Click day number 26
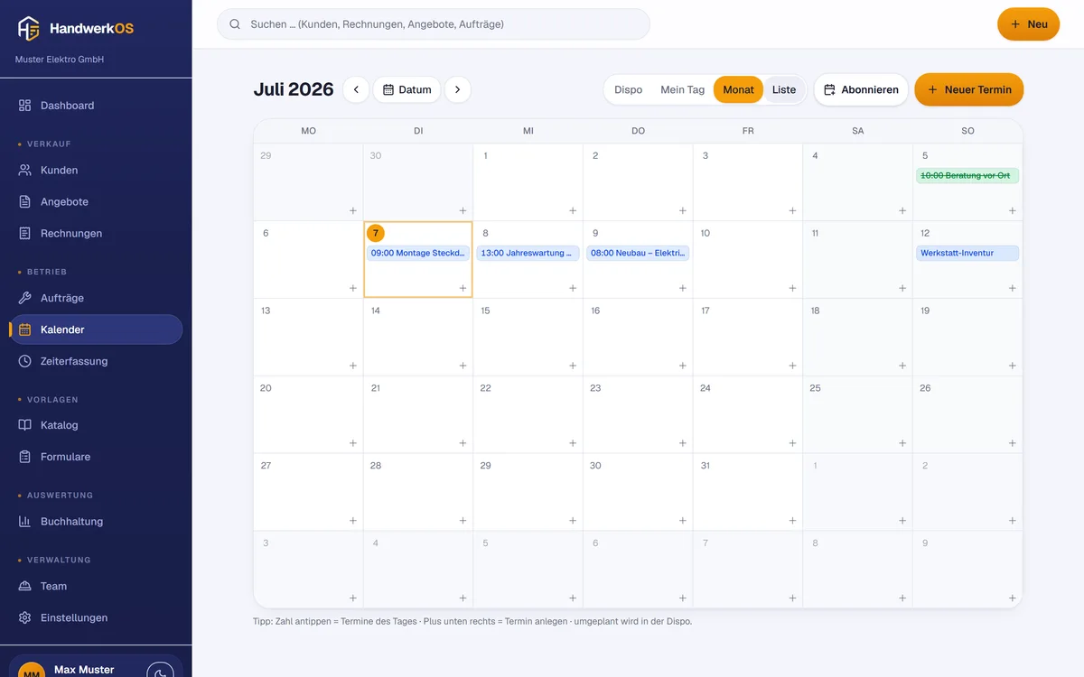The height and width of the screenshot is (677, 1084). pyautogui.click(x=925, y=388)
